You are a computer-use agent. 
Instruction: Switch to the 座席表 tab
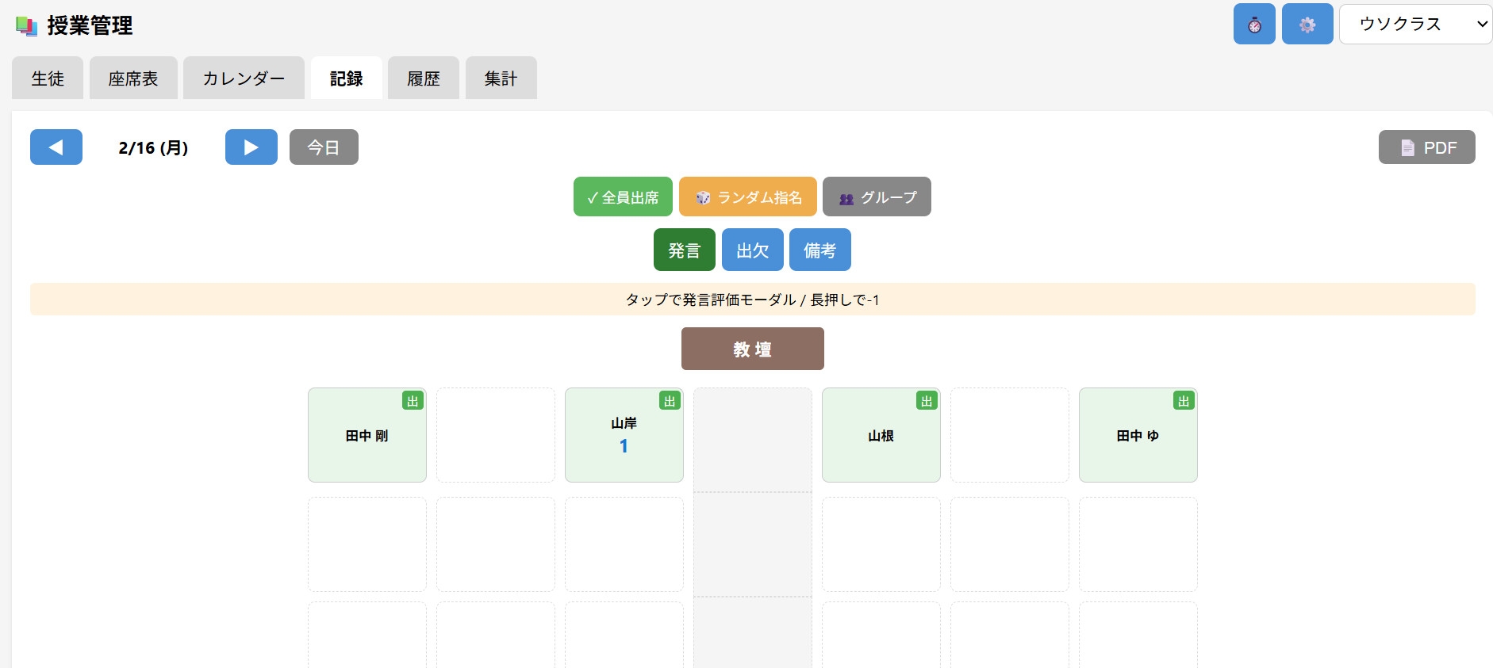(133, 78)
